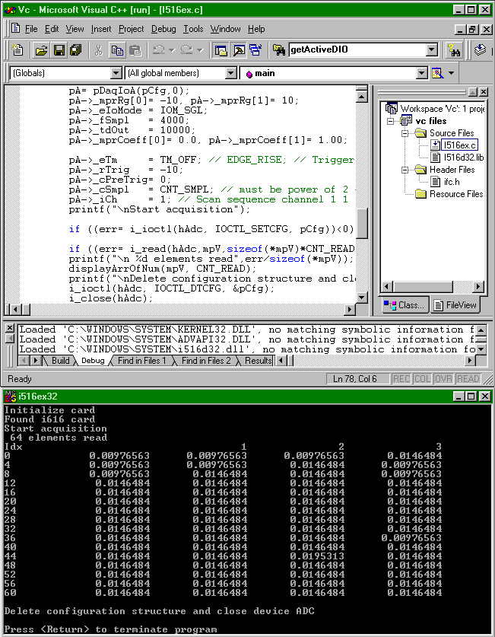Image resolution: width=495 pixels, height=637 pixels.
Task: Close the Workspace pane with X
Action: [484, 92]
